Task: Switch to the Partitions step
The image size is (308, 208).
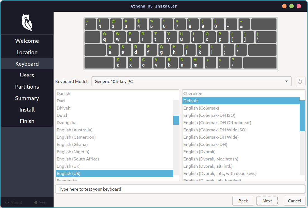Action: (x=27, y=87)
